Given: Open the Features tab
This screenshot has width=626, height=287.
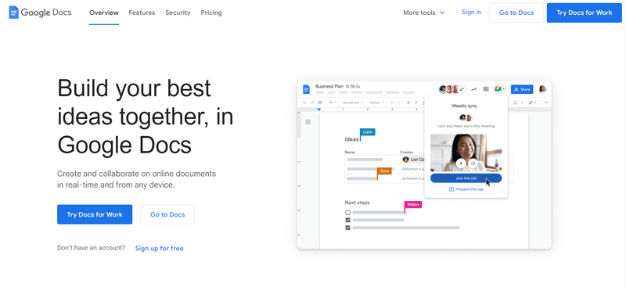Looking at the screenshot, I should pos(142,13).
